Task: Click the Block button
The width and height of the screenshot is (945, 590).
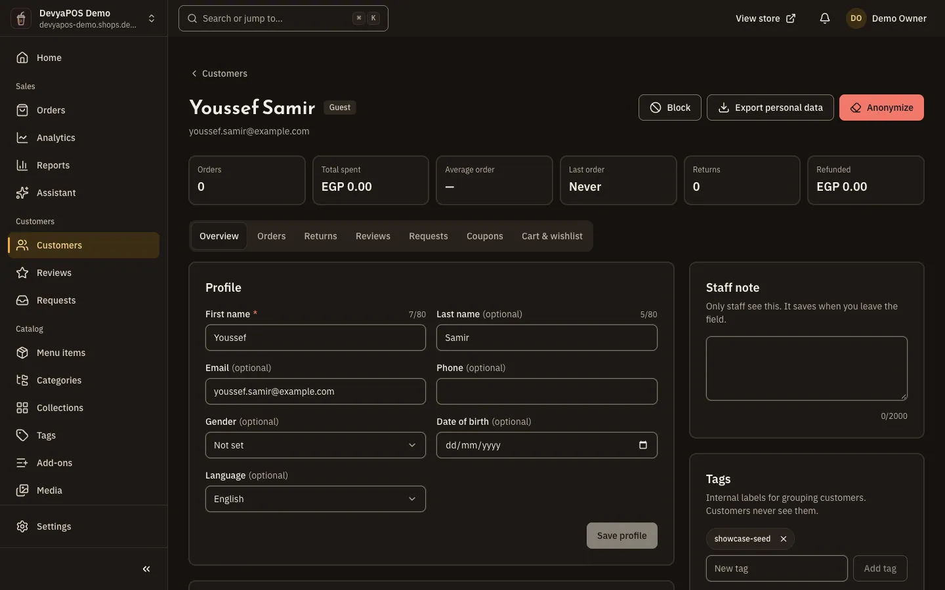Action: coord(670,108)
